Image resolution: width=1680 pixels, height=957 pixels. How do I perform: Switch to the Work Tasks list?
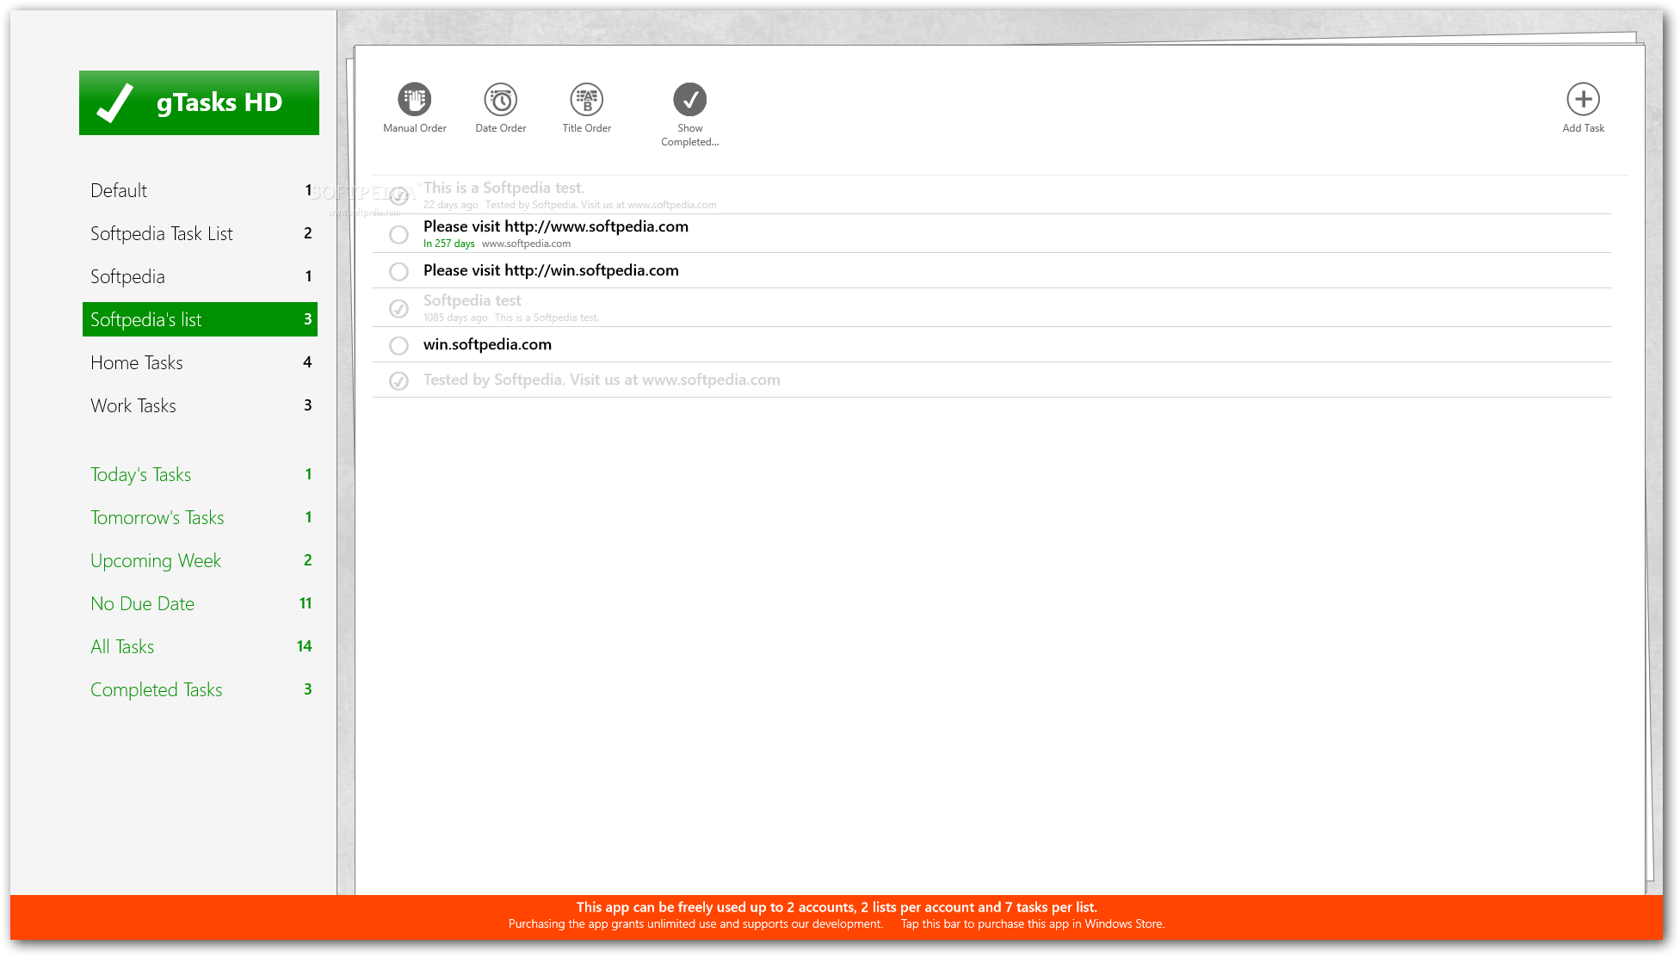200,405
